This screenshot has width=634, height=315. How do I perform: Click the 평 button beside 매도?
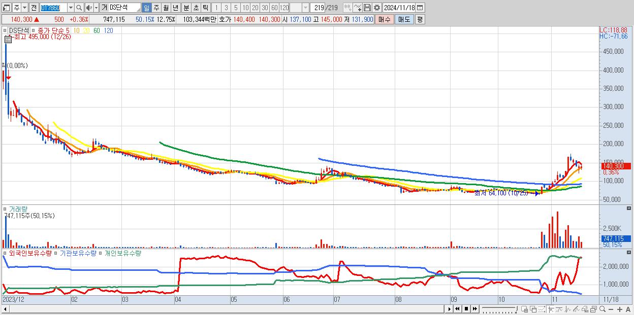[420, 19]
